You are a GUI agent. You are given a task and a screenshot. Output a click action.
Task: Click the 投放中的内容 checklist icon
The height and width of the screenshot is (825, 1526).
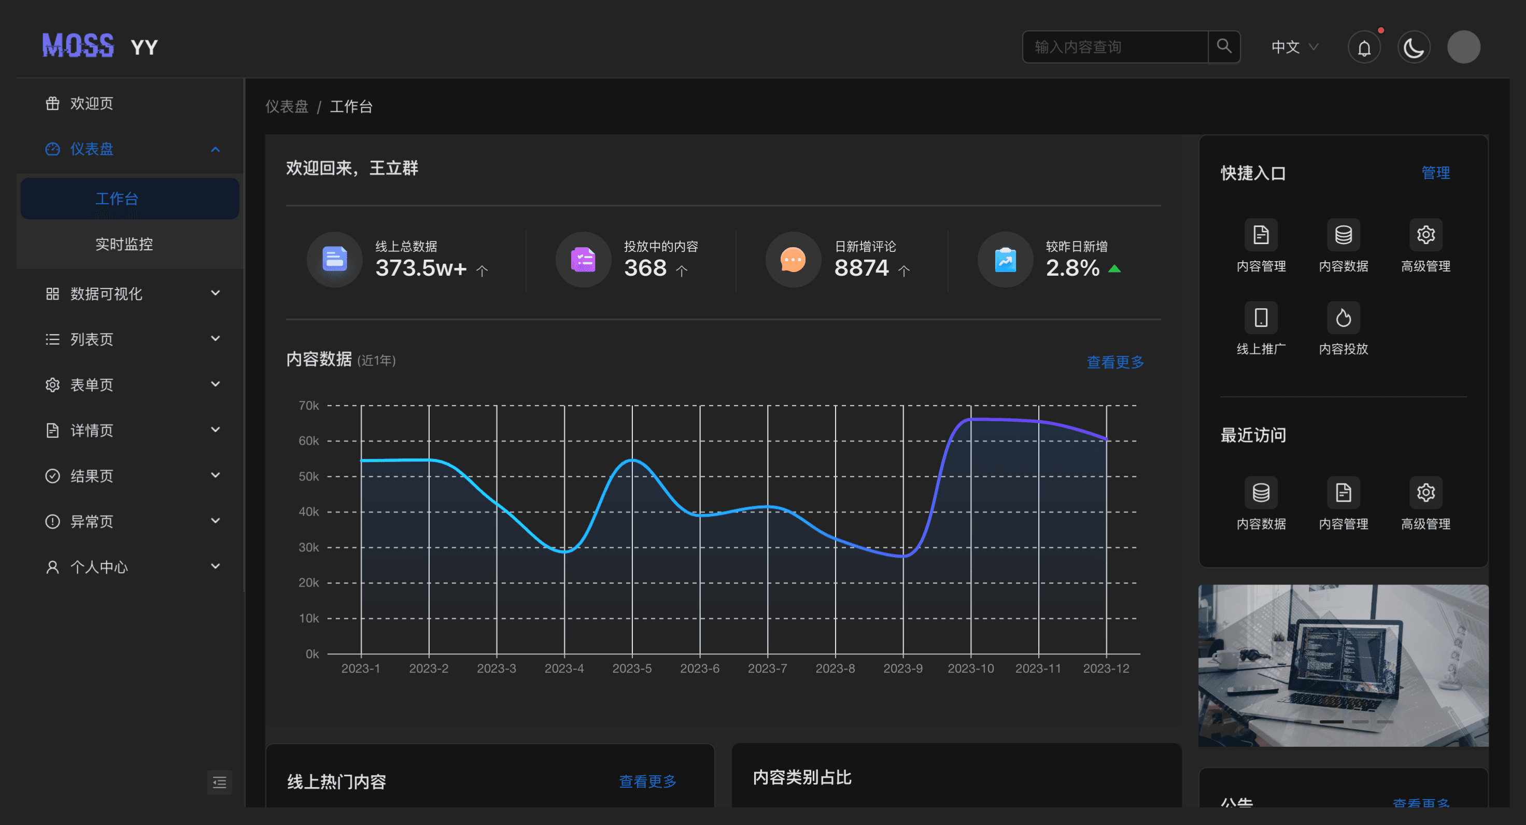tap(583, 260)
